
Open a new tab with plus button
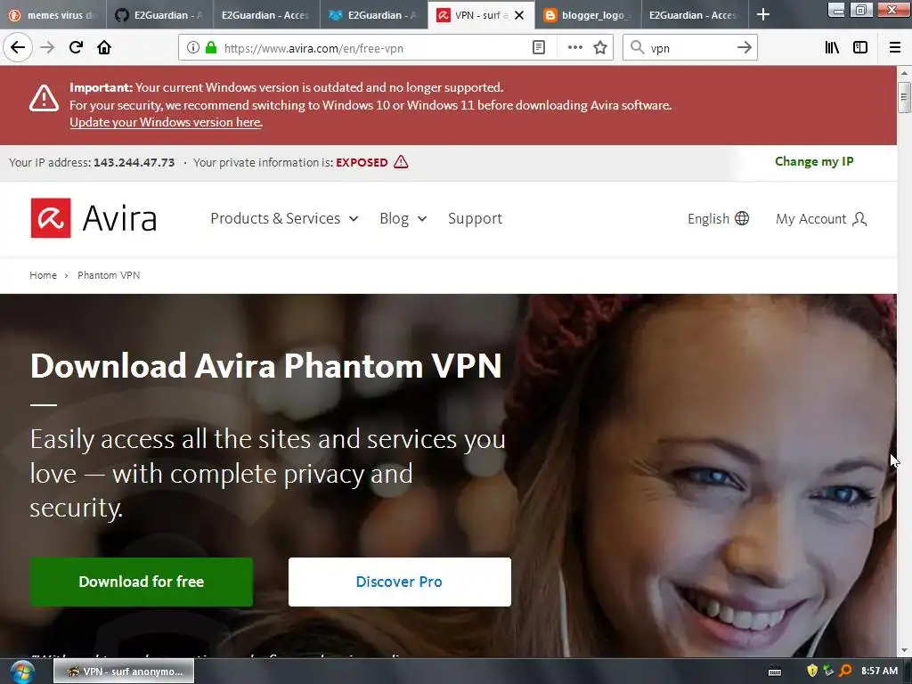coord(763,14)
